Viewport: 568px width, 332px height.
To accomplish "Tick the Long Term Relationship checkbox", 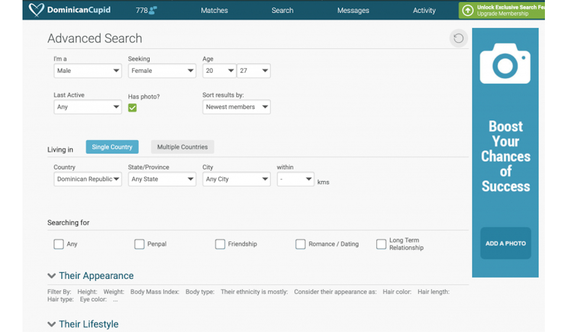I will pos(382,244).
